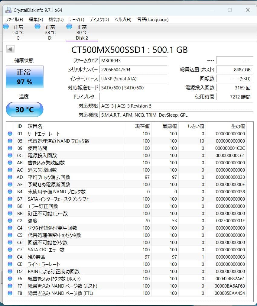
Task: Click the status icon for row C6 回復不可能セクタ数
Action: pyautogui.click(x=10, y=242)
